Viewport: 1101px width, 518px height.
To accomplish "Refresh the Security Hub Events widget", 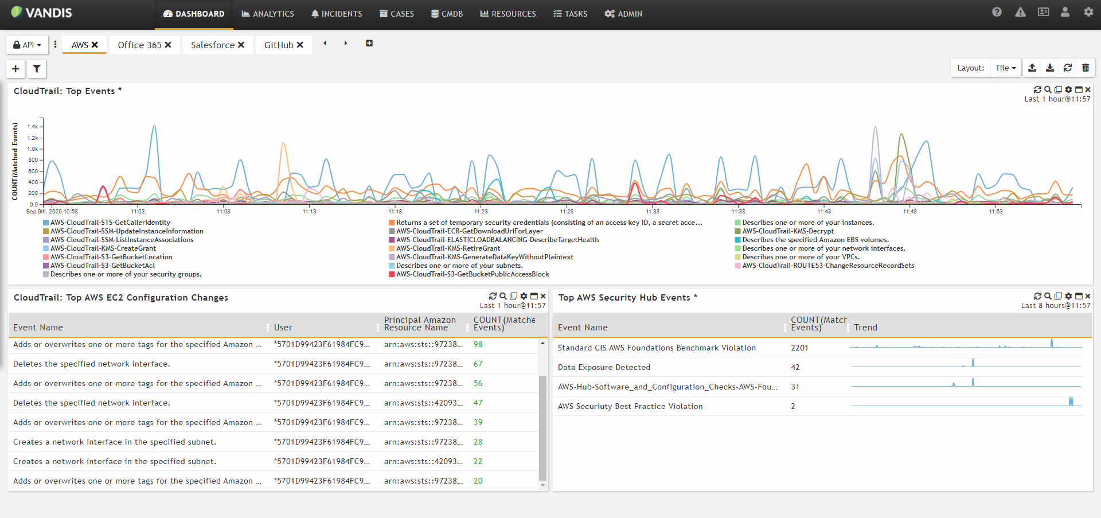I will pos(1037,296).
